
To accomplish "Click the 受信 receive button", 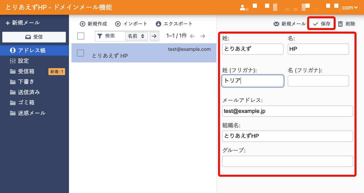I will coord(34,37).
